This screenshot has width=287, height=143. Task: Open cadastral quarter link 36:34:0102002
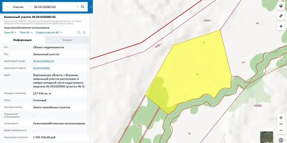click(42, 68)
